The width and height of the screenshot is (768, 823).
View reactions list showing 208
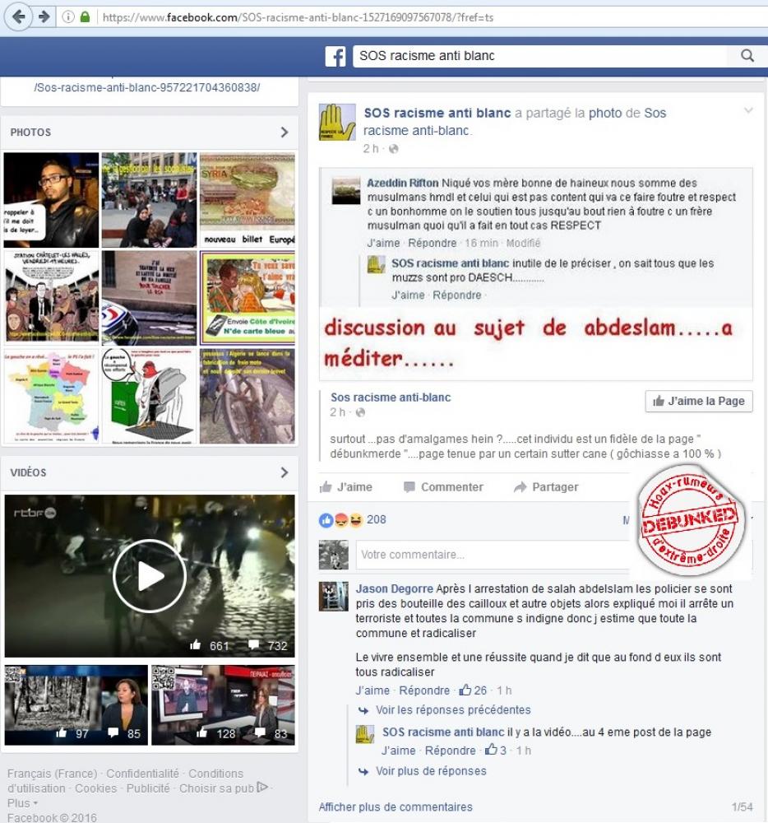[352, 519]
